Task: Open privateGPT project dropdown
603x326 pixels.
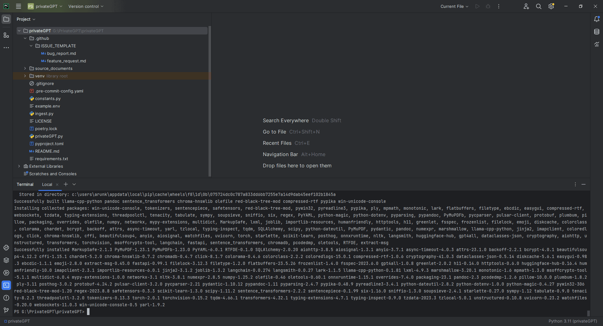Action: [45, 6]
